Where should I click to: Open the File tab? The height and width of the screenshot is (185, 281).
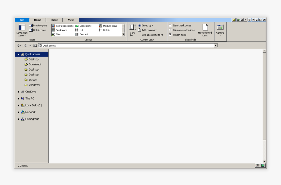point(22,20)
